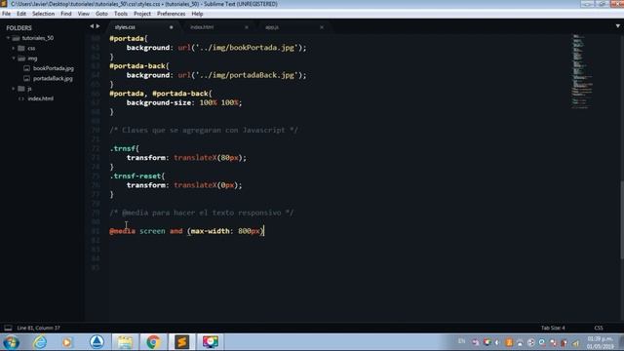Click the orange tray icon
624x351 pixels.
[x=509, y=342]
